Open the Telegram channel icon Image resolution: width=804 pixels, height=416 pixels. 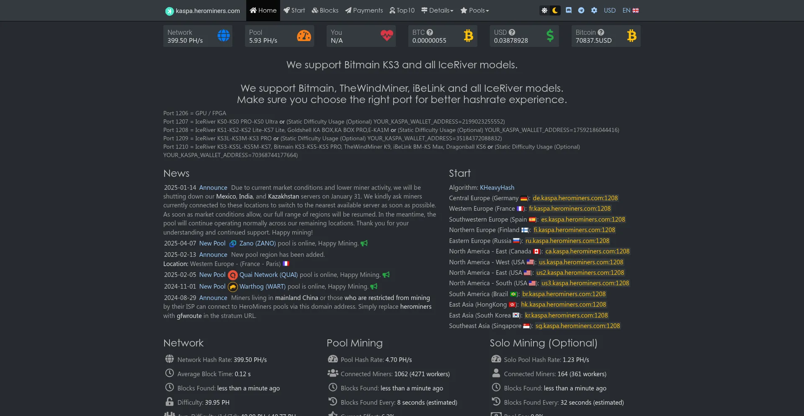[x=581, y=10]
